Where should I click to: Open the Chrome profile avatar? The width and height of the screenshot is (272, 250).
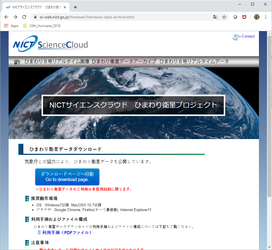click(x=256, y=17)
